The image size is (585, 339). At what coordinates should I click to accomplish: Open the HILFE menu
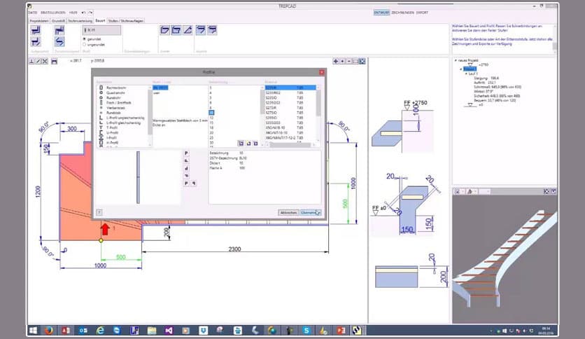click(x=73, y=13)
